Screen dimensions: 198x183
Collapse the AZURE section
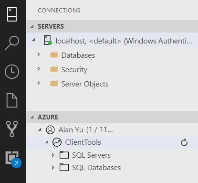(x=32, y=118)
